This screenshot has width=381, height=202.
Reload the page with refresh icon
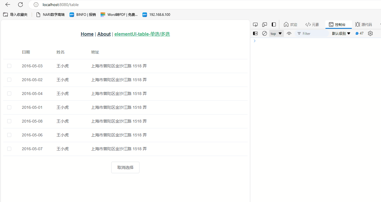click(x=20, y=5)
